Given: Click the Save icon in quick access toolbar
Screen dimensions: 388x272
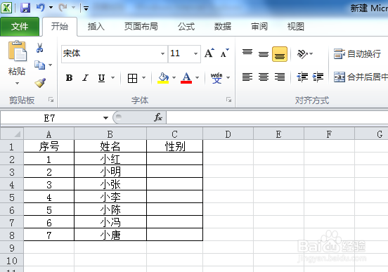Looking at the screenshot, I should (25, 8).
